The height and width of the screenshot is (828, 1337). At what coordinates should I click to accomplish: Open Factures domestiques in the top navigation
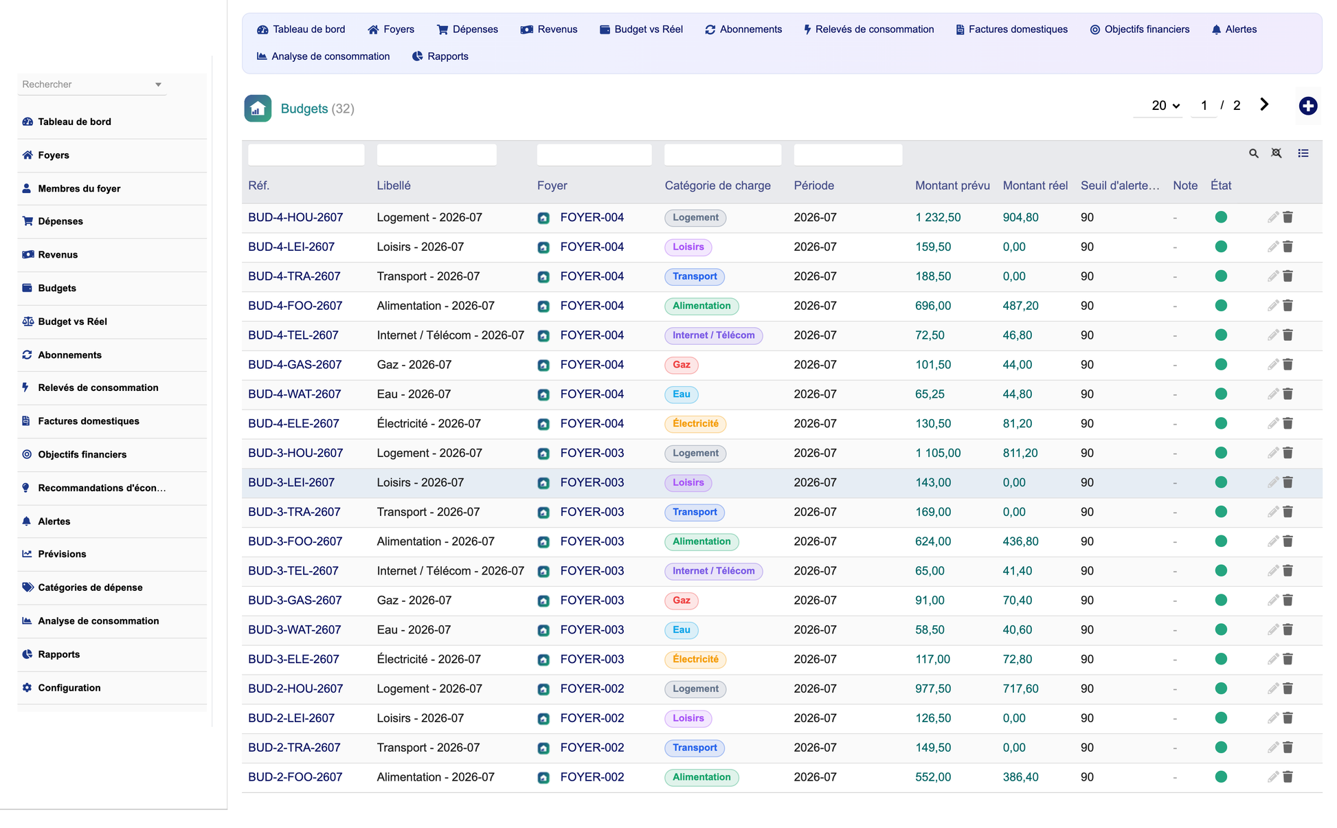click(x=1011, y=30)
